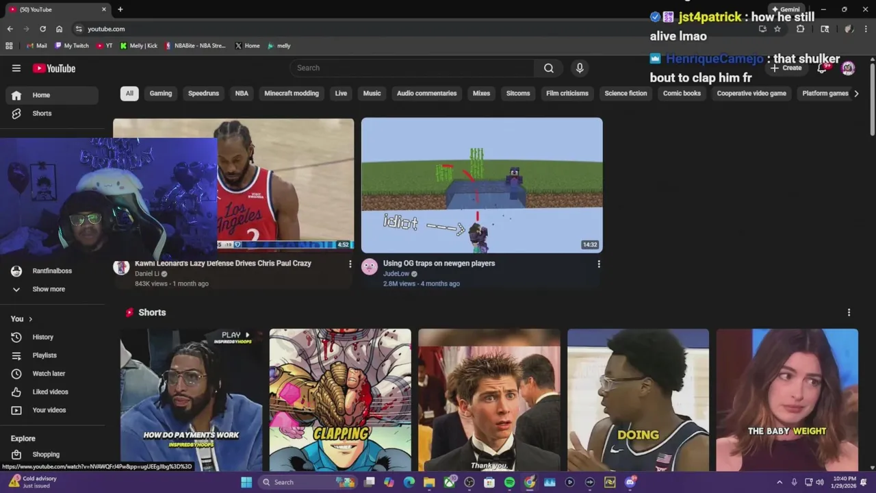Click the search magnifier button
This screenshot has width=876, height=493.
tap(549, 68)
